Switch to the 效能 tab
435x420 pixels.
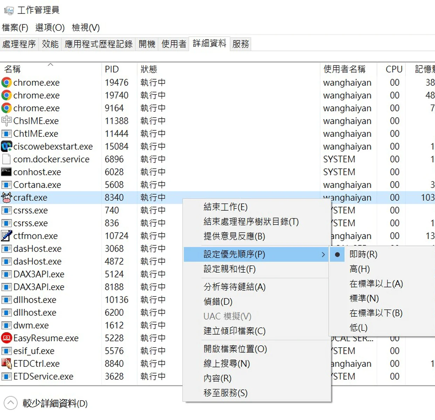(x=50, y=44)
